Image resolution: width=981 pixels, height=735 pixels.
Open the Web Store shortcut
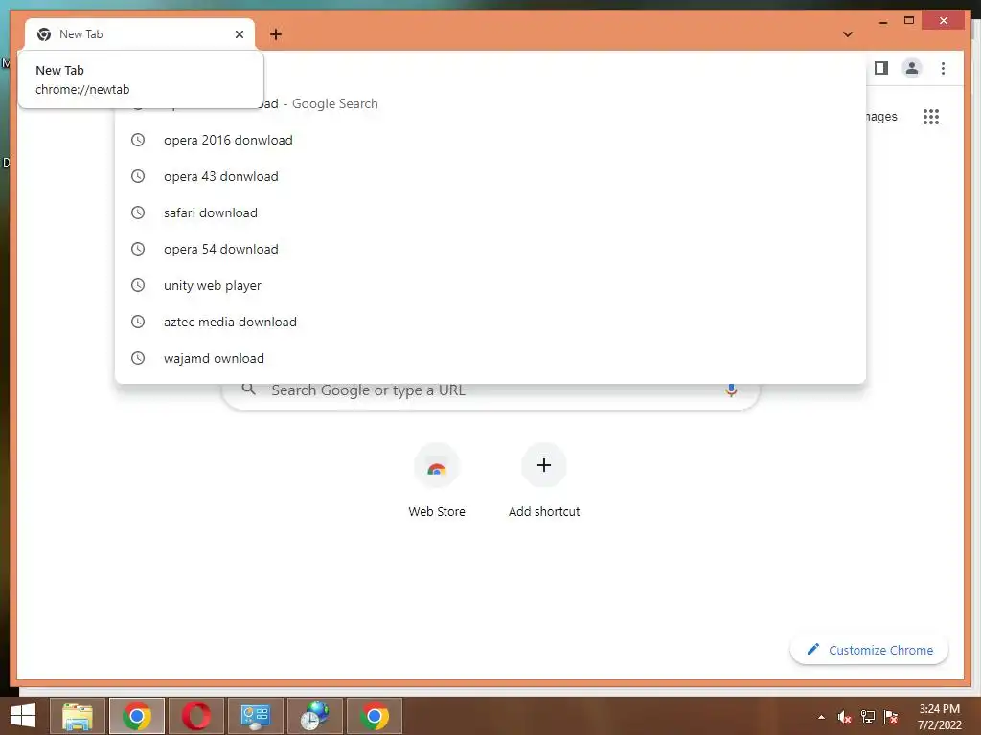[x=437, y=481]
